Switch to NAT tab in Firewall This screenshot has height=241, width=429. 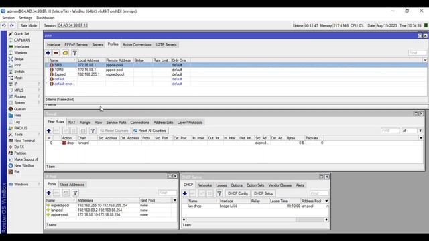click(72, 123)
